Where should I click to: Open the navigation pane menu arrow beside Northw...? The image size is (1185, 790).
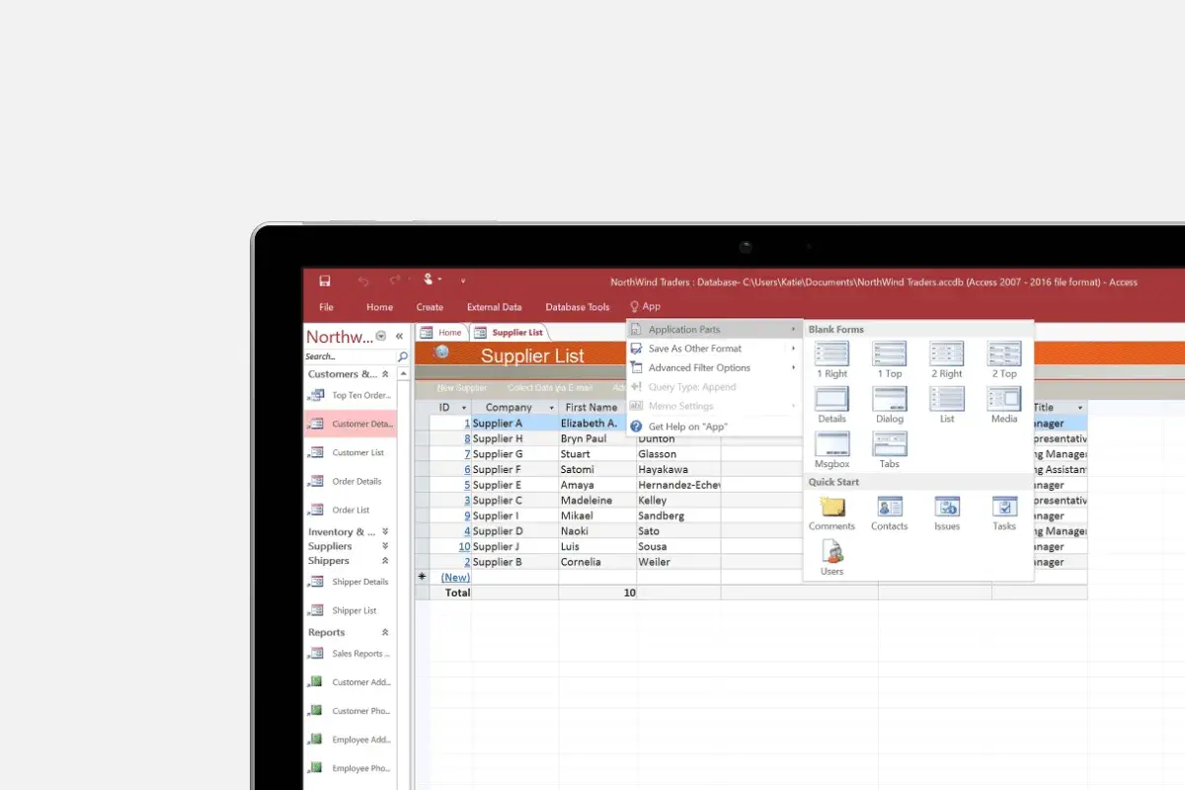381,336
